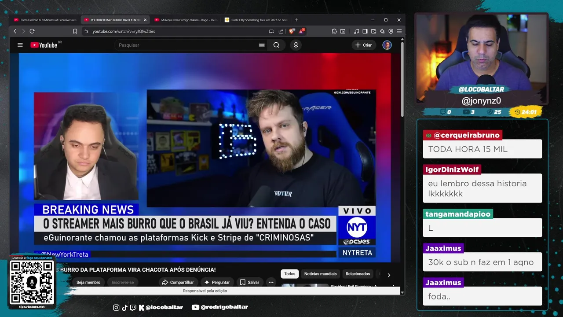Share the page via address bar share icon
Image resolution: width=563 pixels, height=317 pixels.
point(281,31)
